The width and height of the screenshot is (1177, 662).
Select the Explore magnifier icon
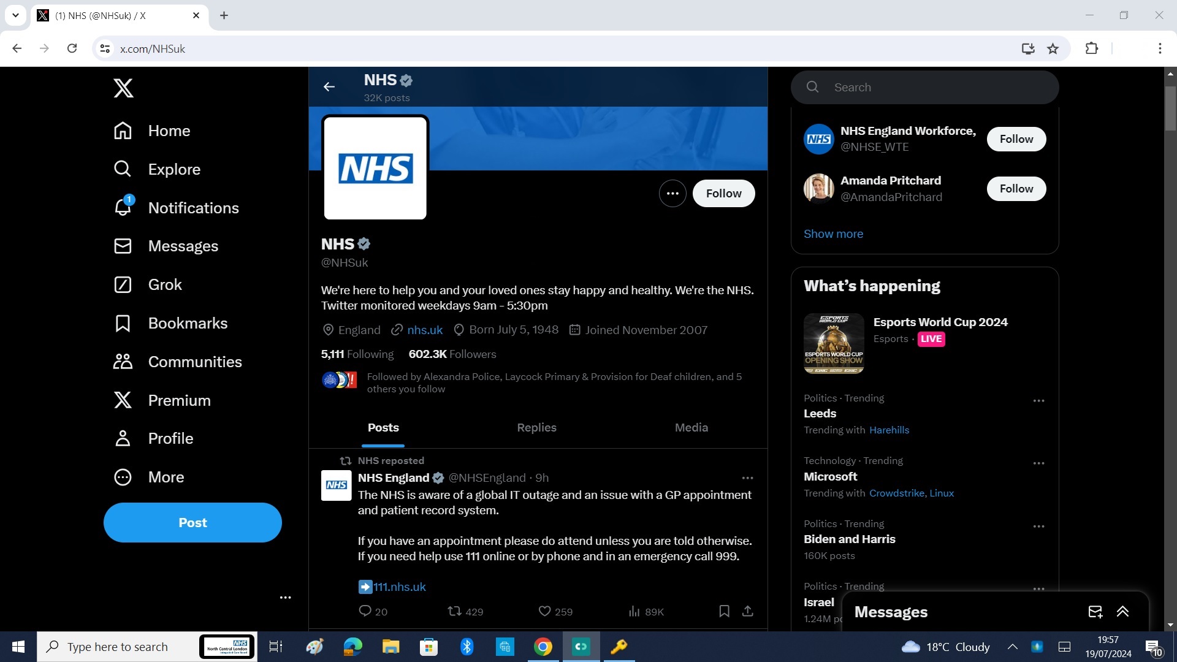coord(123,169)
